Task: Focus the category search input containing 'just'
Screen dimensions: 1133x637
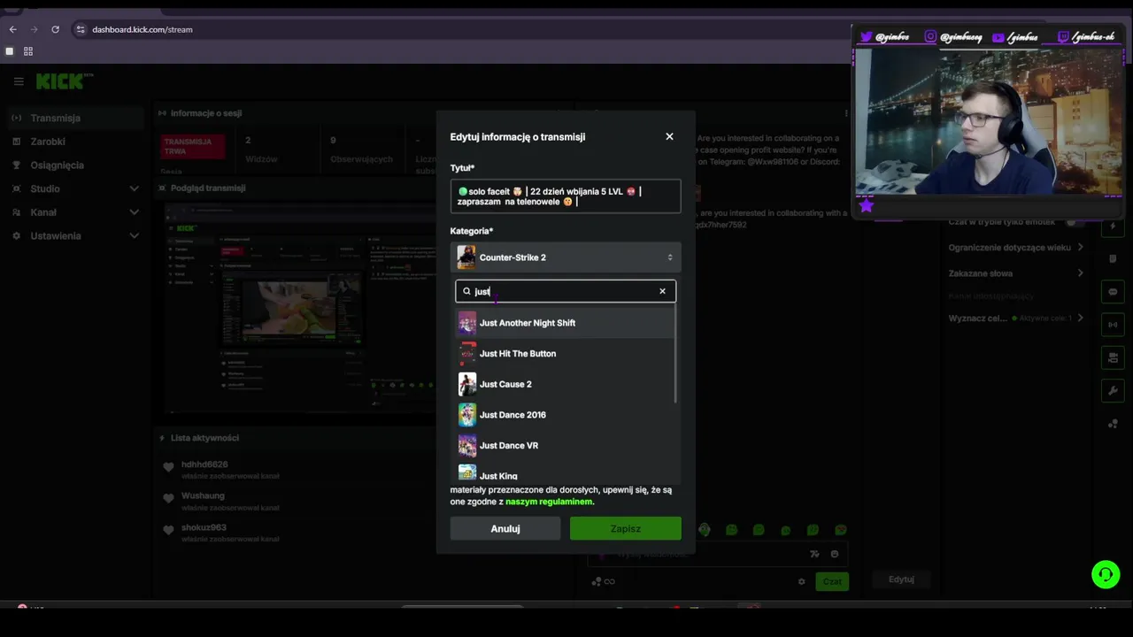Action: (565, 291)
